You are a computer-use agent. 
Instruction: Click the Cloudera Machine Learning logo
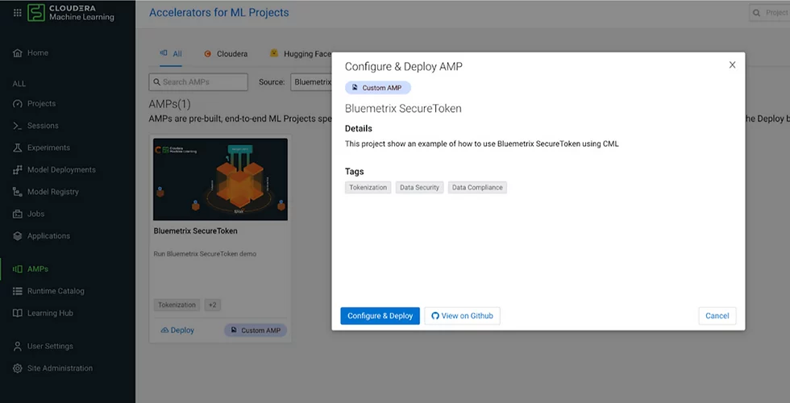pos(71,13)
